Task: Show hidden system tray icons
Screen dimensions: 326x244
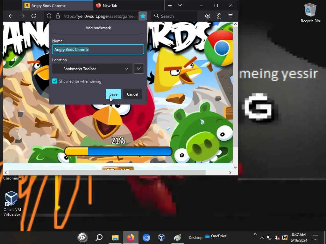Action: pos(262,238)
